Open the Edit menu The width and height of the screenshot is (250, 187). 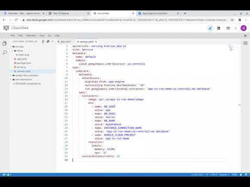click(x=20, y=35)
